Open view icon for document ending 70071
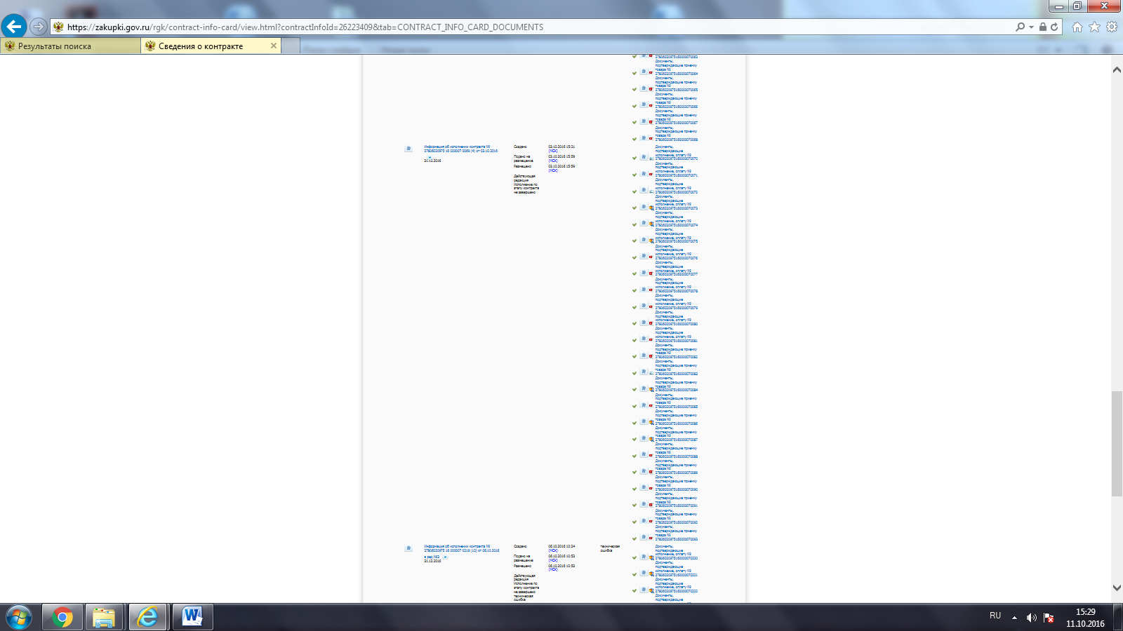This screenshot has width=1123, height=631. (x=643, y=174)
